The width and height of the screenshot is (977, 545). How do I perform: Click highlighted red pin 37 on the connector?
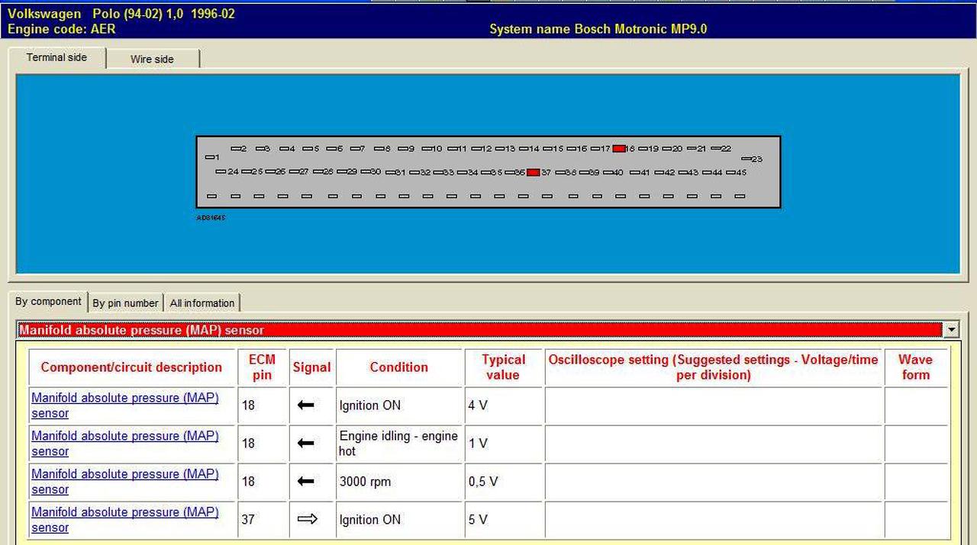click(533, 172)
